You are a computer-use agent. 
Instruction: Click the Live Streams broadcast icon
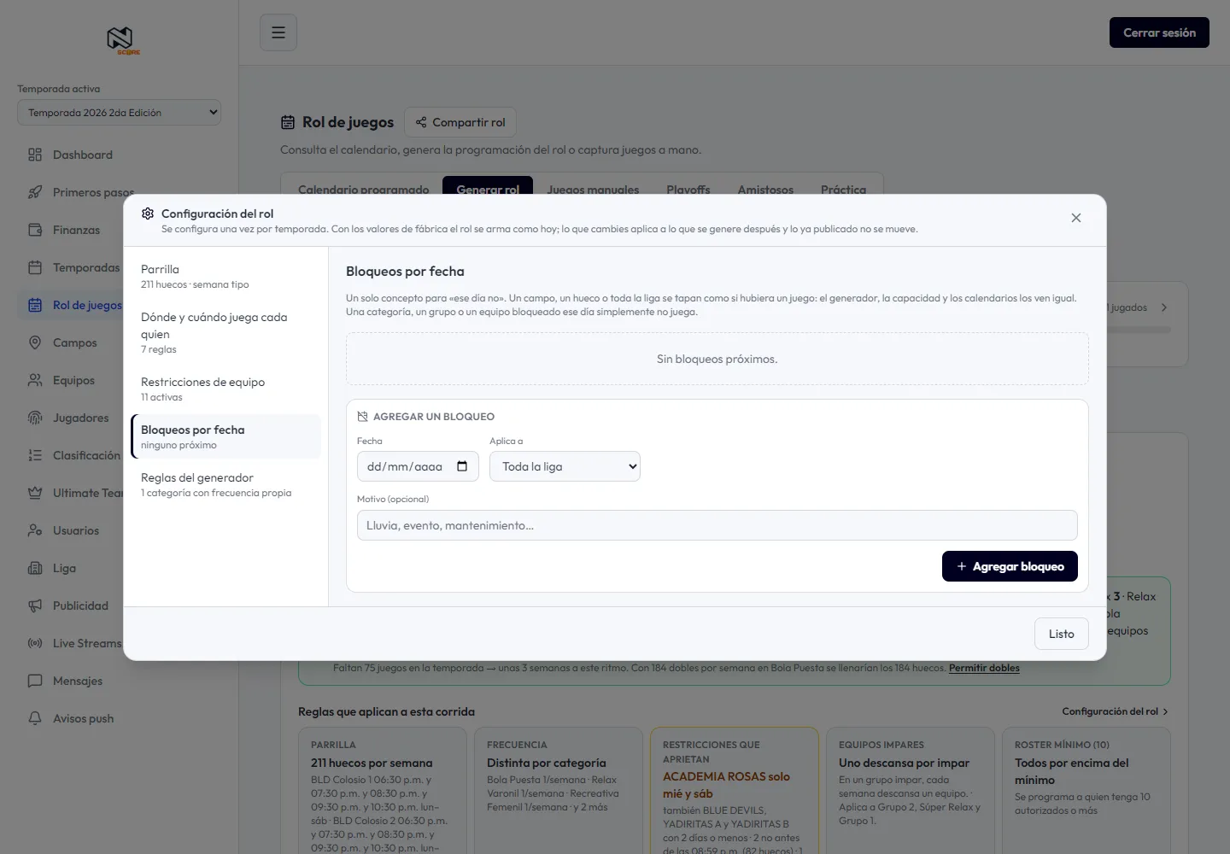click(35, 643)
